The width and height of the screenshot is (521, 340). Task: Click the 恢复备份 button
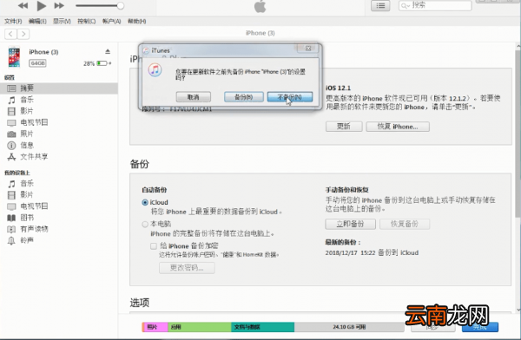(x=405, y=224)
